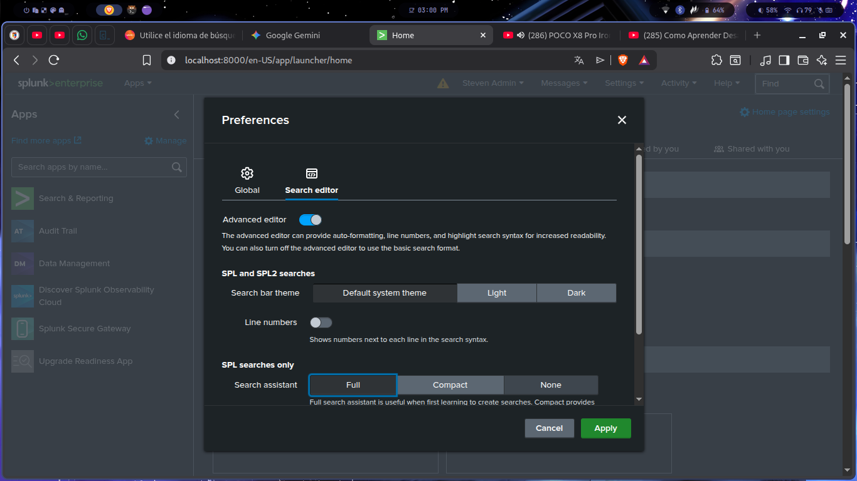Screen dimensions: 857x481
Task: Set Search assistant to None
Action: tap(550, 385)
